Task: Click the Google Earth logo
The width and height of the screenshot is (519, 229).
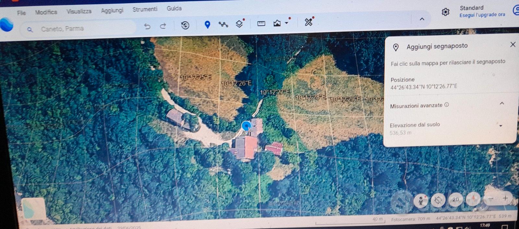Action: pyautogui.click(x=6, y=25)
